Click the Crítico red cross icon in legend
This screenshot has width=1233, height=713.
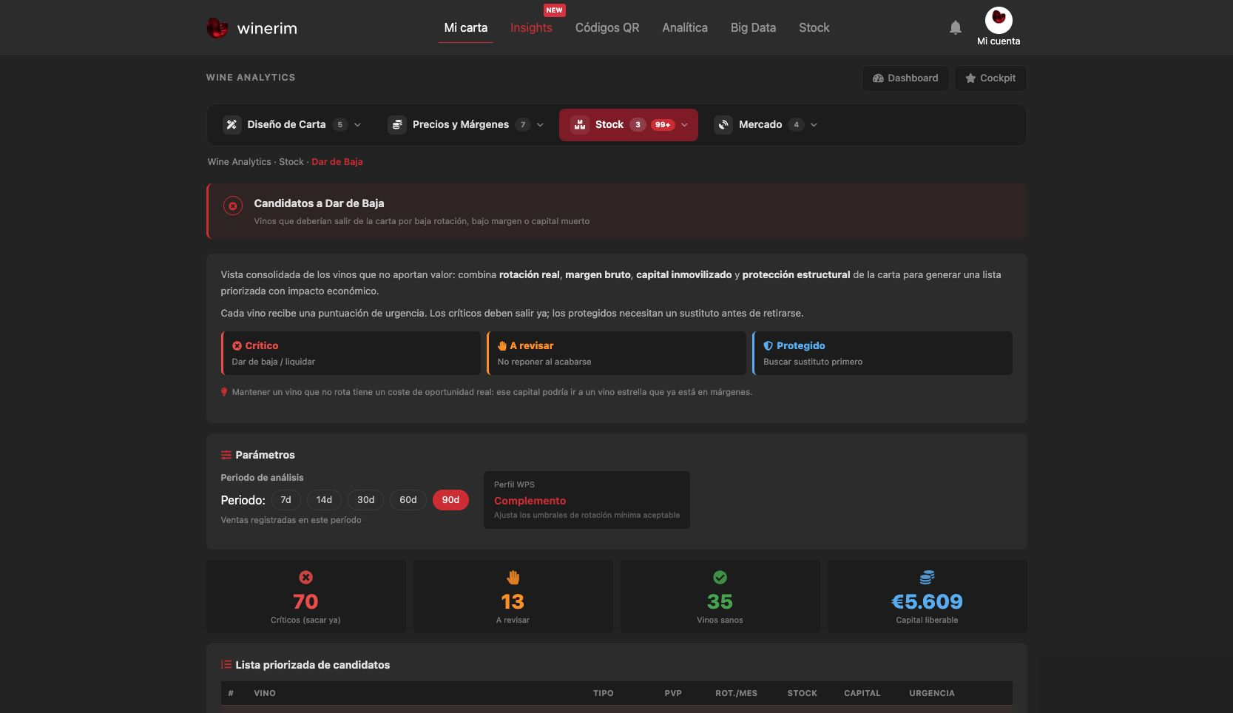click(x=237, y=345)
